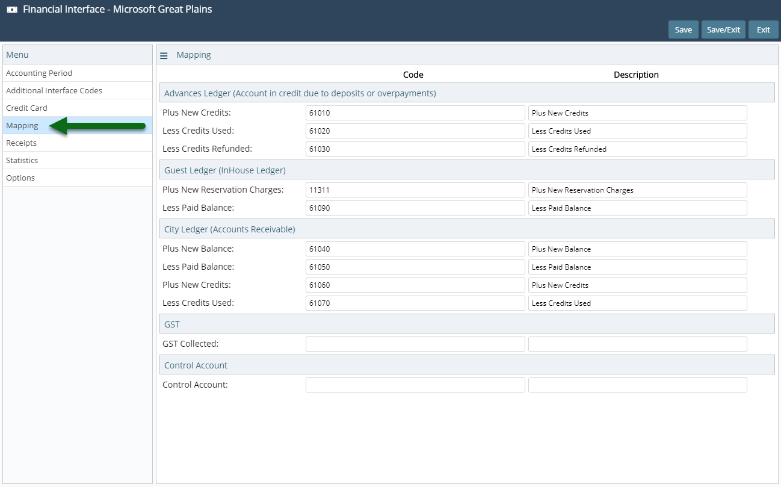
Task: Click the Less Credits Refunded label
Action: click(x=208, y=149)
